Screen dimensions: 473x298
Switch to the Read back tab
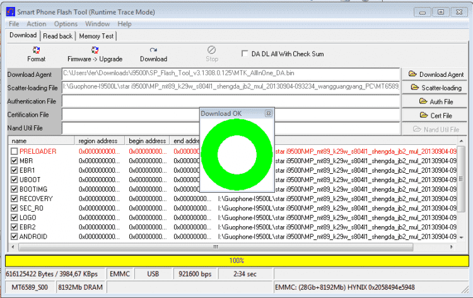pyautogui.click(x=57, y=36)
